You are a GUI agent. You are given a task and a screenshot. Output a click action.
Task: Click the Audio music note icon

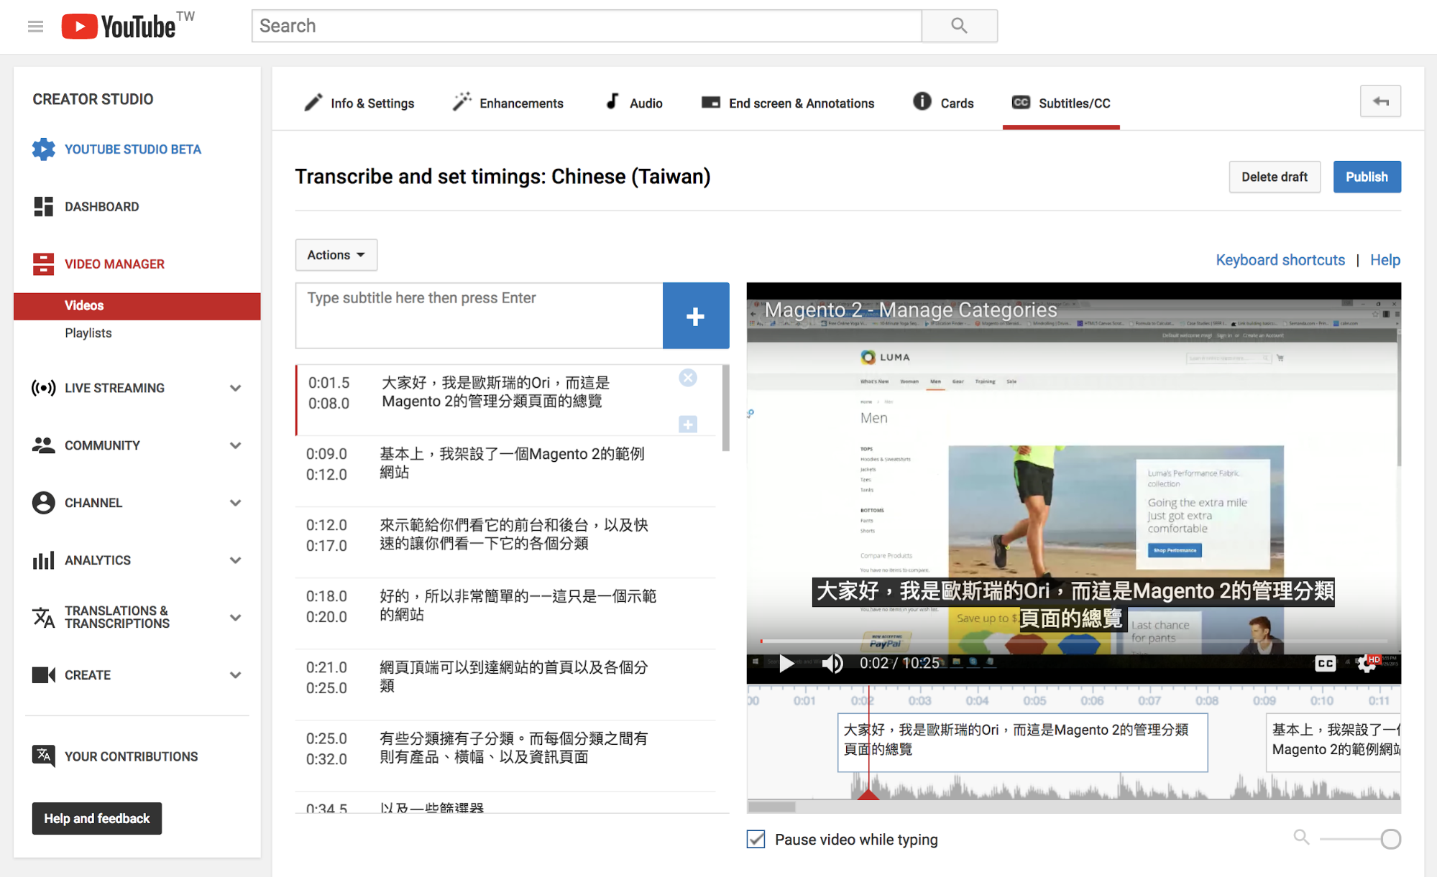pyautogui.click(x=612, y=101)
